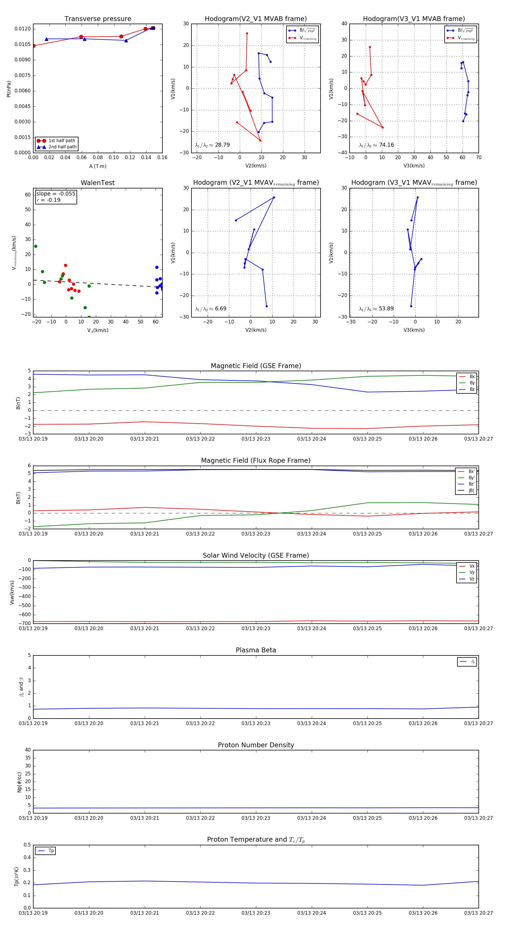Screen dimensions: 512x938
Task: Click the '1st half path' legend entry
Action: click(57, 140)
